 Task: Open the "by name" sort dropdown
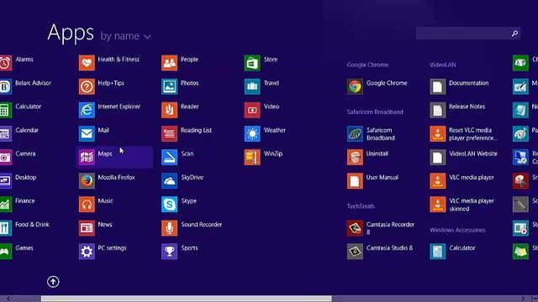[125, 36]
